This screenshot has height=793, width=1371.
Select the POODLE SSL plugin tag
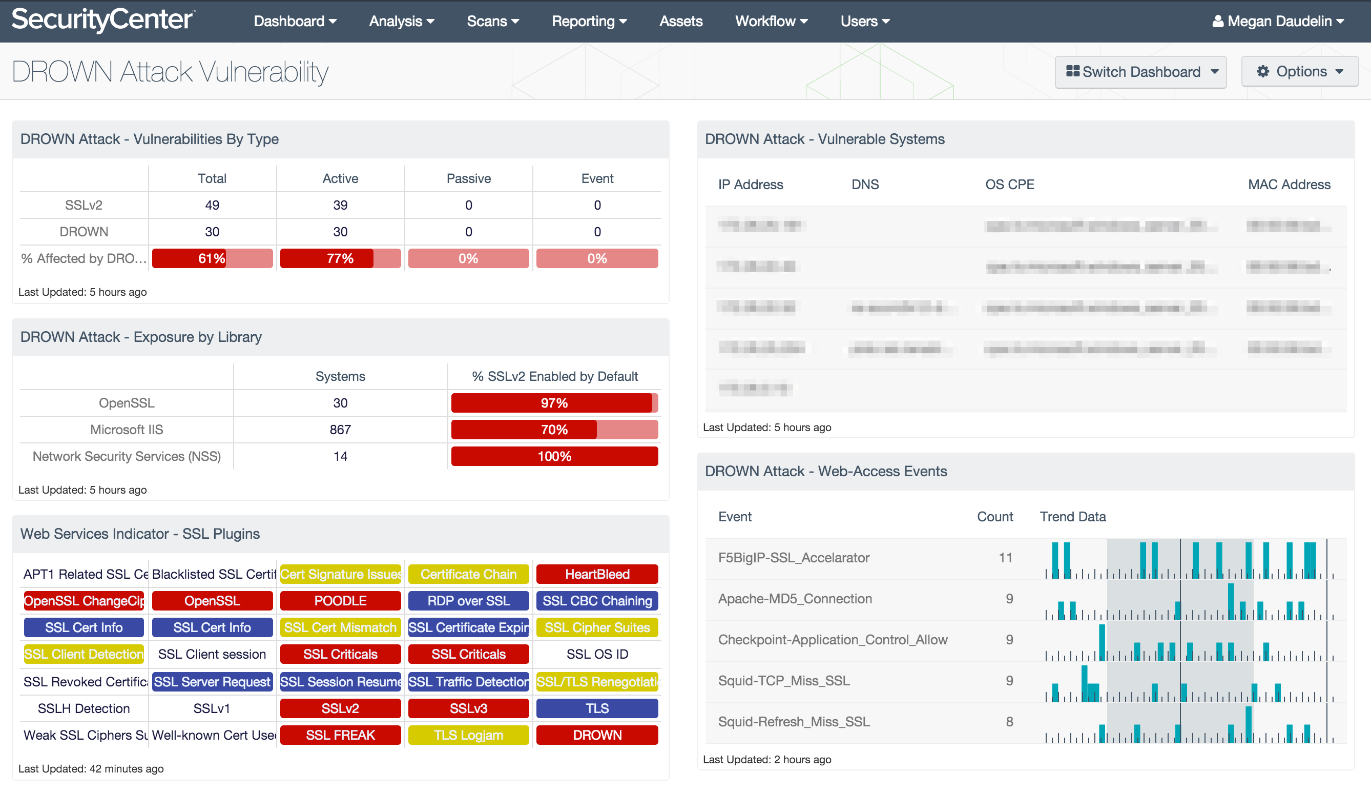coord(340,600)
